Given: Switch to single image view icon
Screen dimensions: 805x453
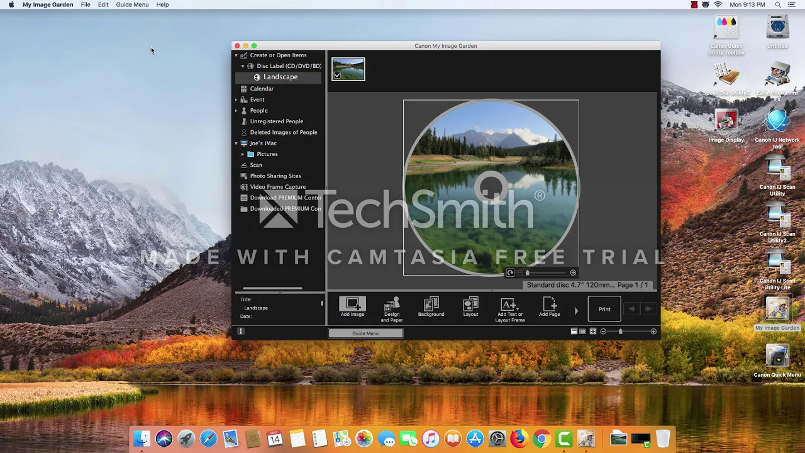Looking at the screenshot, I should [x=583, y=332].
